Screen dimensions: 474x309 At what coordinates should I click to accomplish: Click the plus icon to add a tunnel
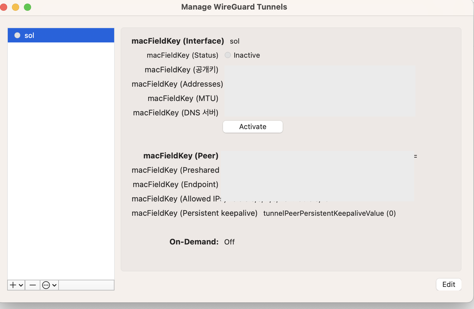pyautogui.click(x=13, y=285)
